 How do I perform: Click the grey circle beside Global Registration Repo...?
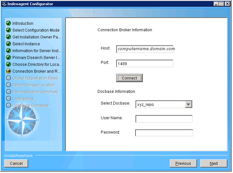(x=9, y=78)
